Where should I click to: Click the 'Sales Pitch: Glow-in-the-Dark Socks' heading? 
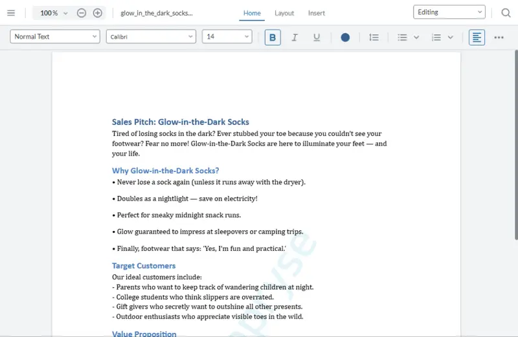pyautogui.click(x=181, y=122)
